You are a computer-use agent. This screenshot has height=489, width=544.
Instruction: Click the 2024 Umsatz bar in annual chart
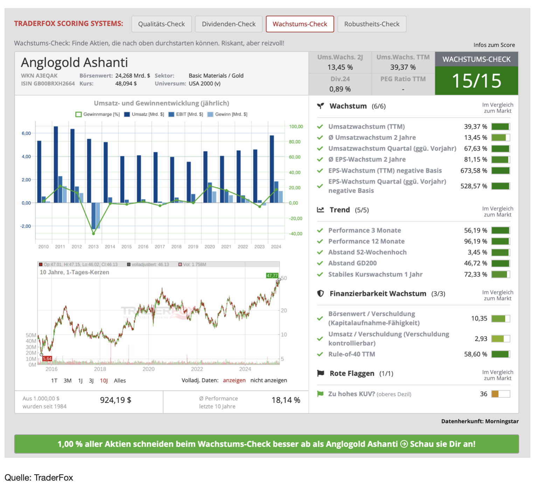point(272,169)
